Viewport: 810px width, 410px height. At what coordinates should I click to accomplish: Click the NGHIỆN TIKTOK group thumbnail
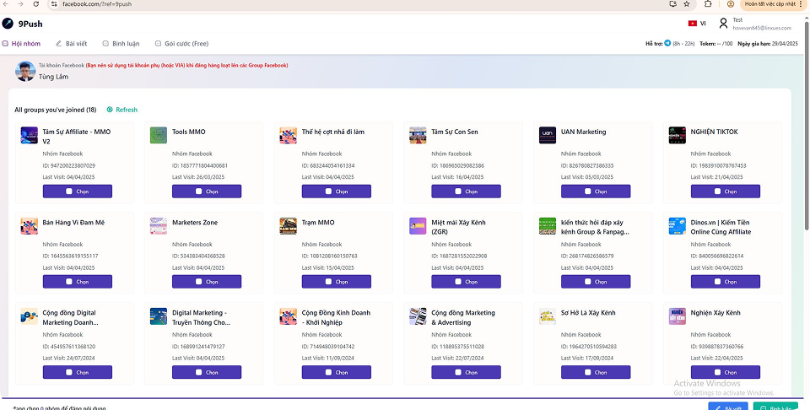[678, 135]
